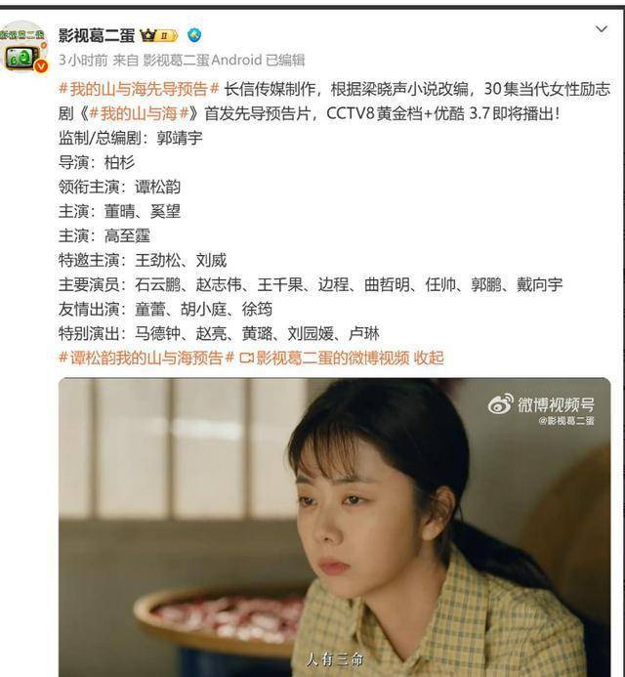Screen dimensions: 625x677
Task: Click the 已编辑 edited label
Action: (x=285, y=60)
